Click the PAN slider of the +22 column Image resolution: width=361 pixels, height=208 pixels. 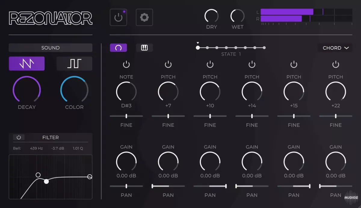click(x=336, y=186)
